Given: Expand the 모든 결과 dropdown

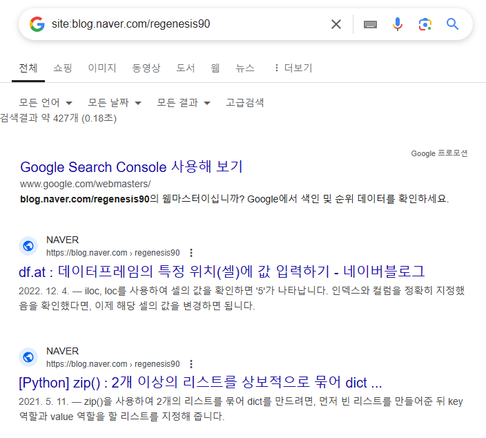Looking at the screenshot, I should pyautogui.click(x=184, y=103).
